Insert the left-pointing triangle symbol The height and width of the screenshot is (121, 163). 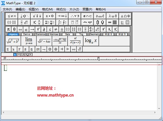pyautogui.click(x=62, y=49)
